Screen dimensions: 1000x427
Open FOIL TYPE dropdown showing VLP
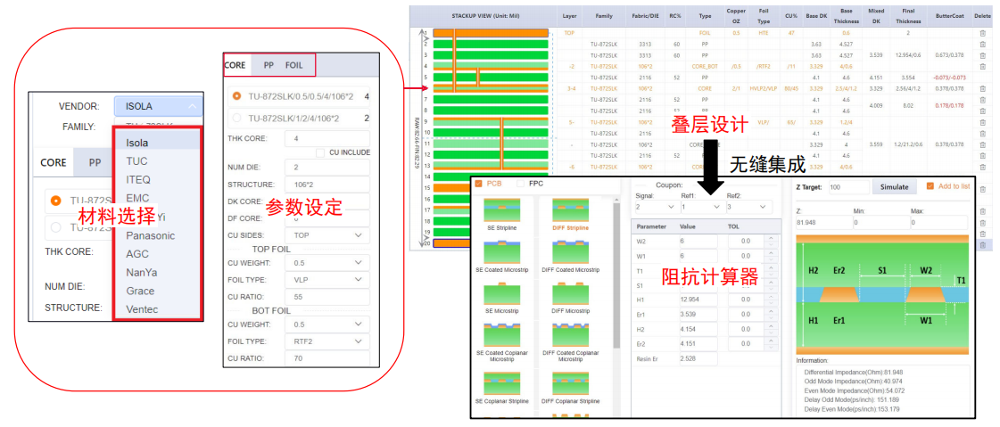[x=327, y=280]
